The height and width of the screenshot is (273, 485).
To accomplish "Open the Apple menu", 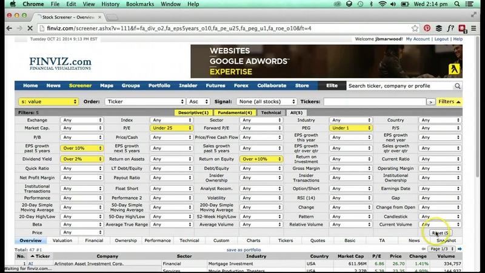I will tap(13, 4).
